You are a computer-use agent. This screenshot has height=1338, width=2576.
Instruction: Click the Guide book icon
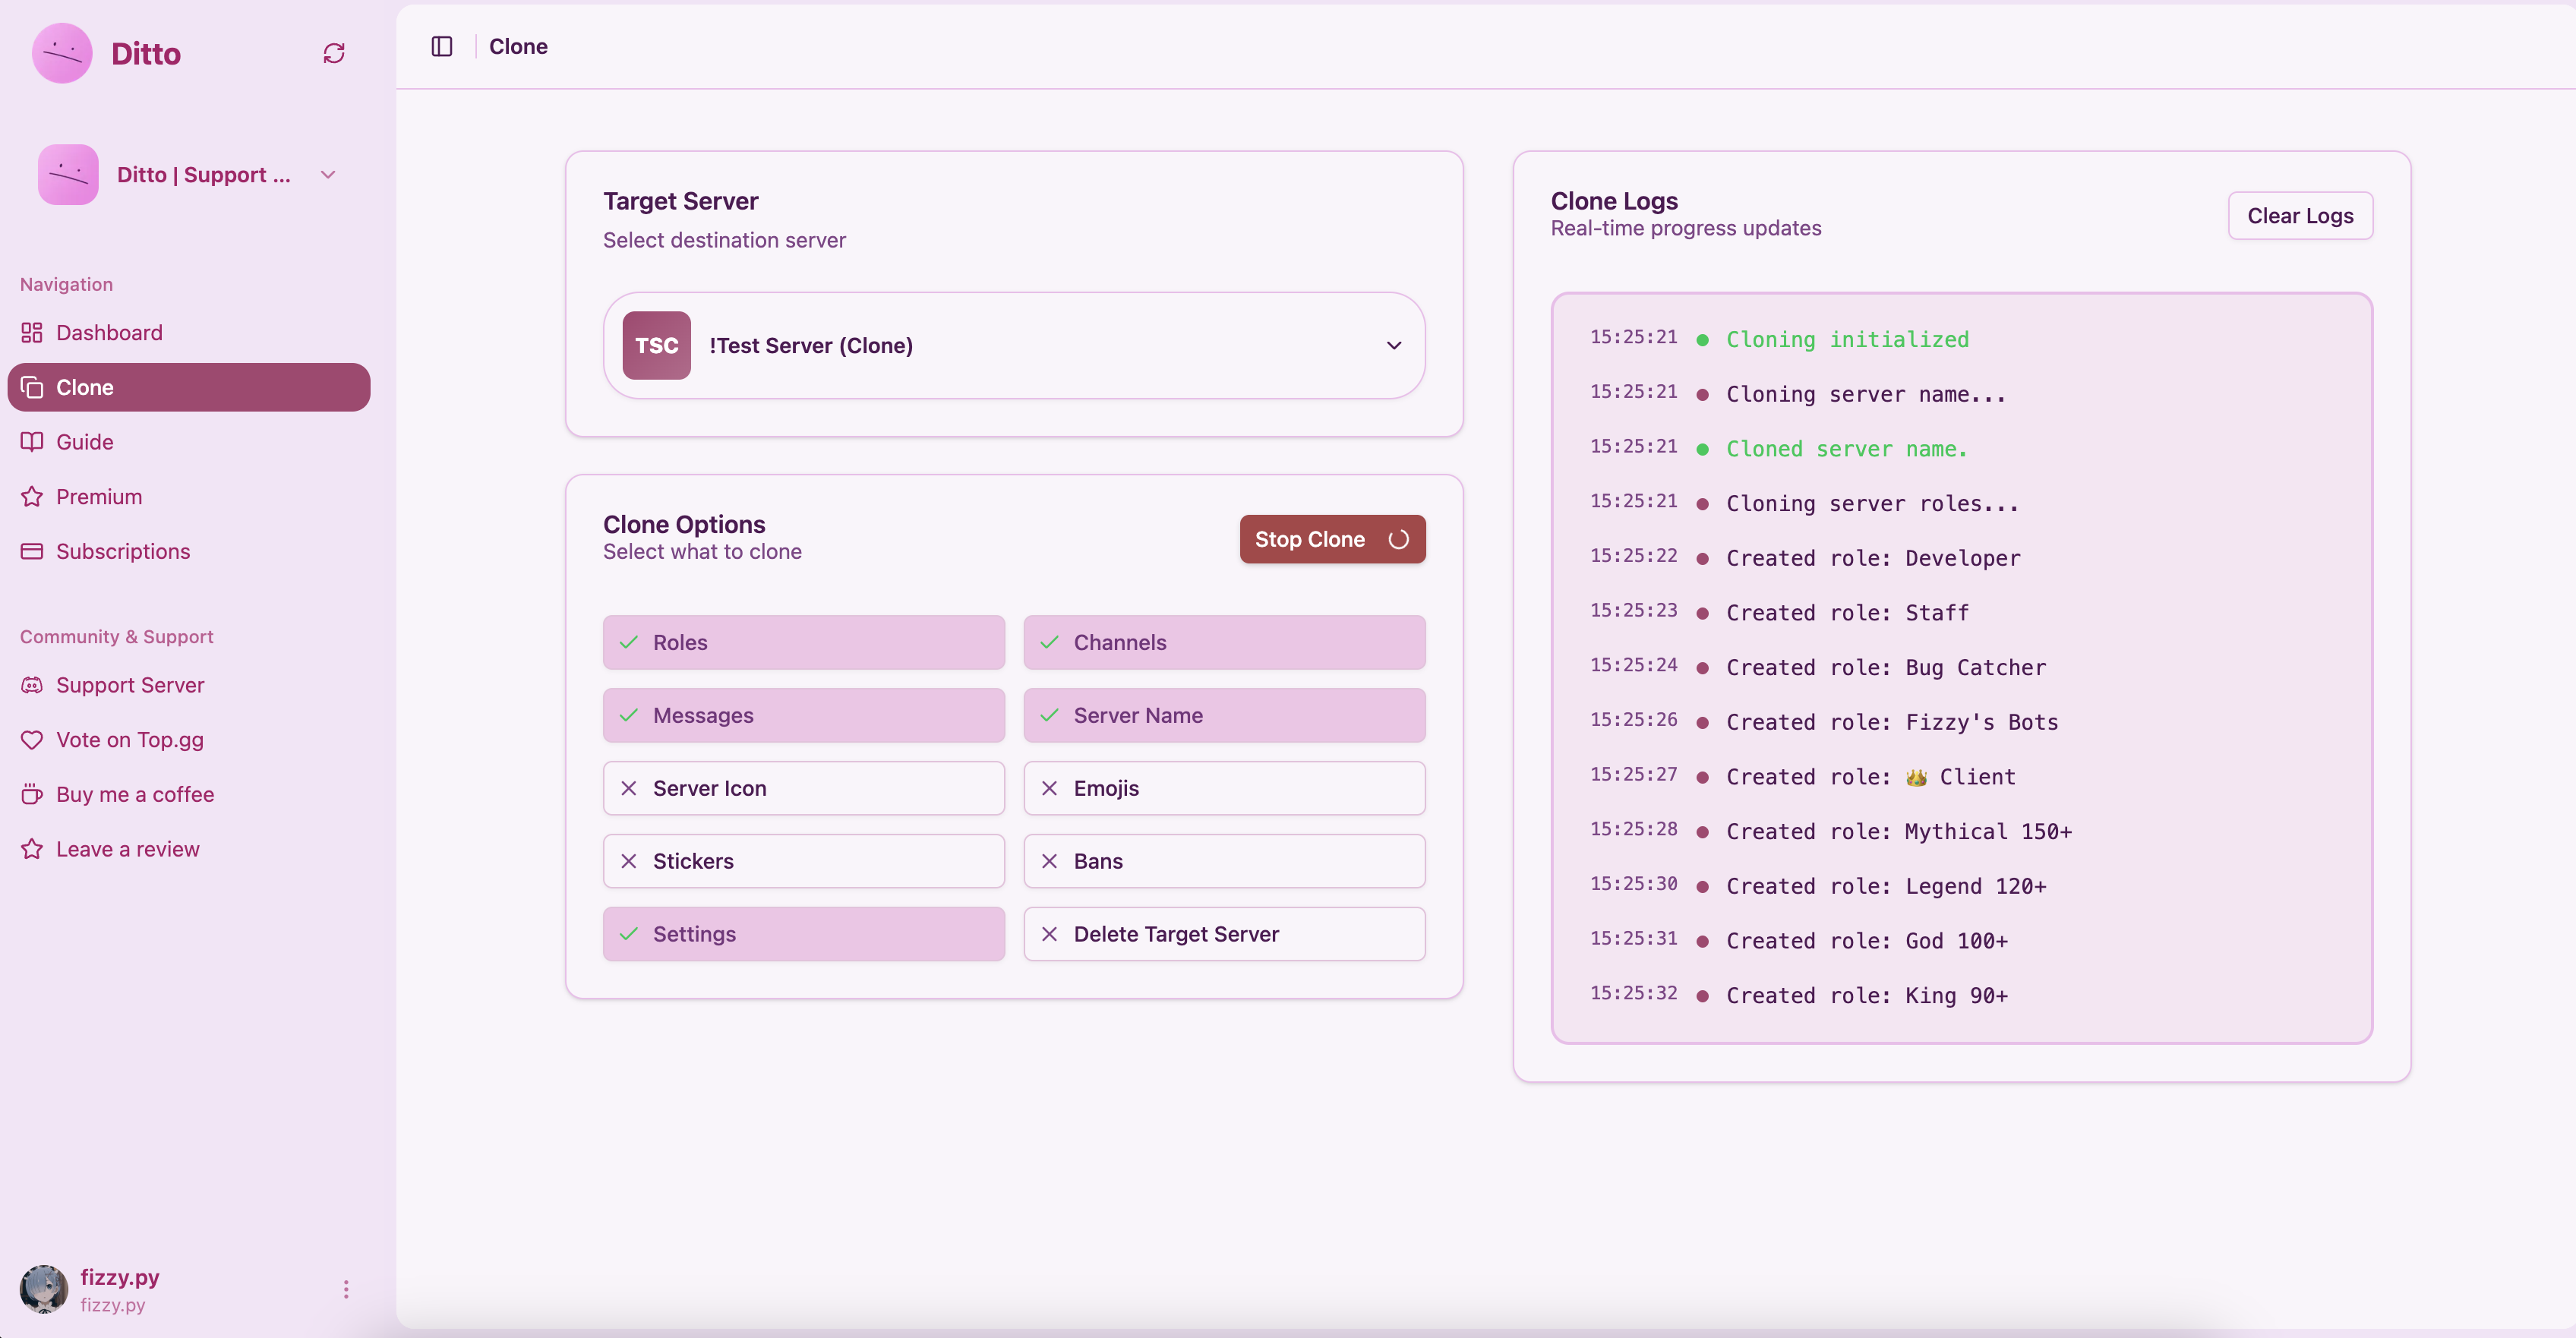[32, 442]
